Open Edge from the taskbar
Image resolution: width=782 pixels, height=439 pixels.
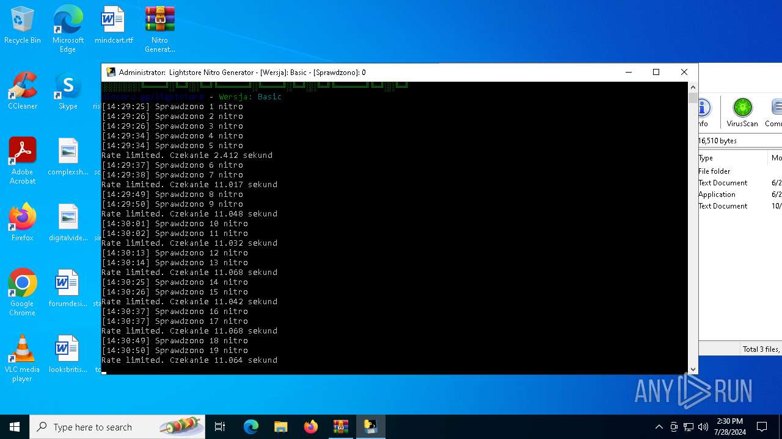251,427
